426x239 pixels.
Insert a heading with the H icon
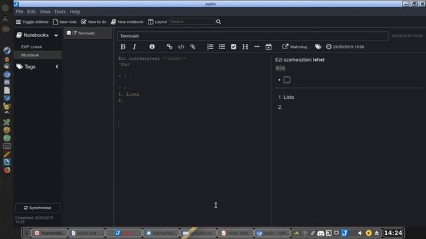245,46
